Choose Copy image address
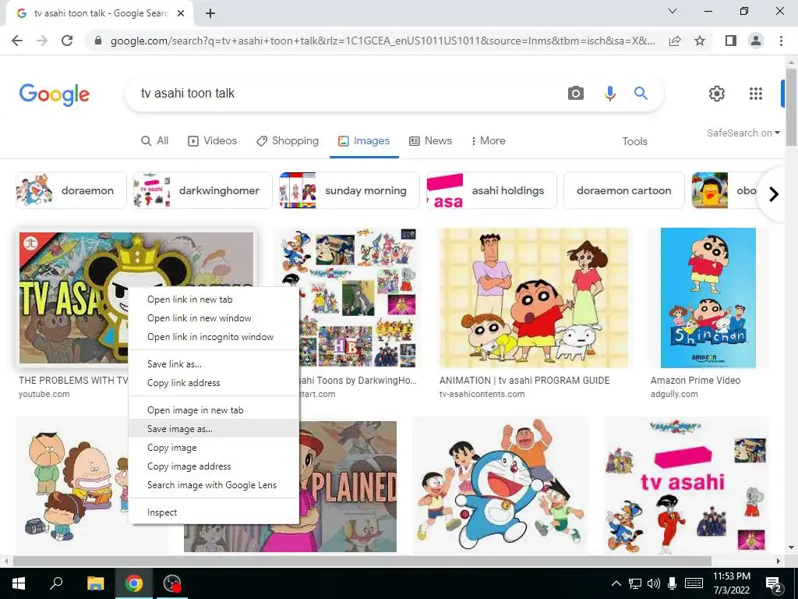The image size is (798, 599). pyautogui.click(x=214, y=466)
